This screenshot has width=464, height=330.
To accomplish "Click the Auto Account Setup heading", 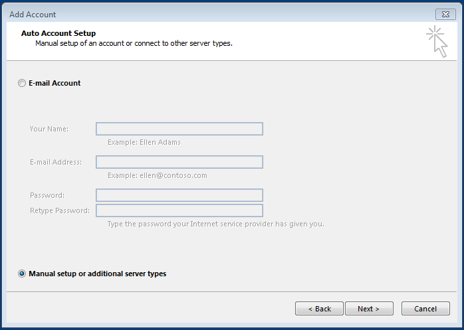I will click(x=58, y=33).
